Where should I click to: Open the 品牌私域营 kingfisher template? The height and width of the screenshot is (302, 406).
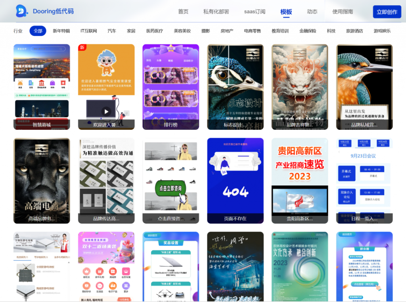pos(365,87)
